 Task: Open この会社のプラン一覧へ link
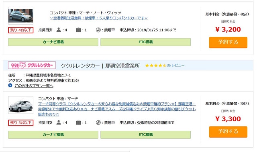[x=34, y=86]
